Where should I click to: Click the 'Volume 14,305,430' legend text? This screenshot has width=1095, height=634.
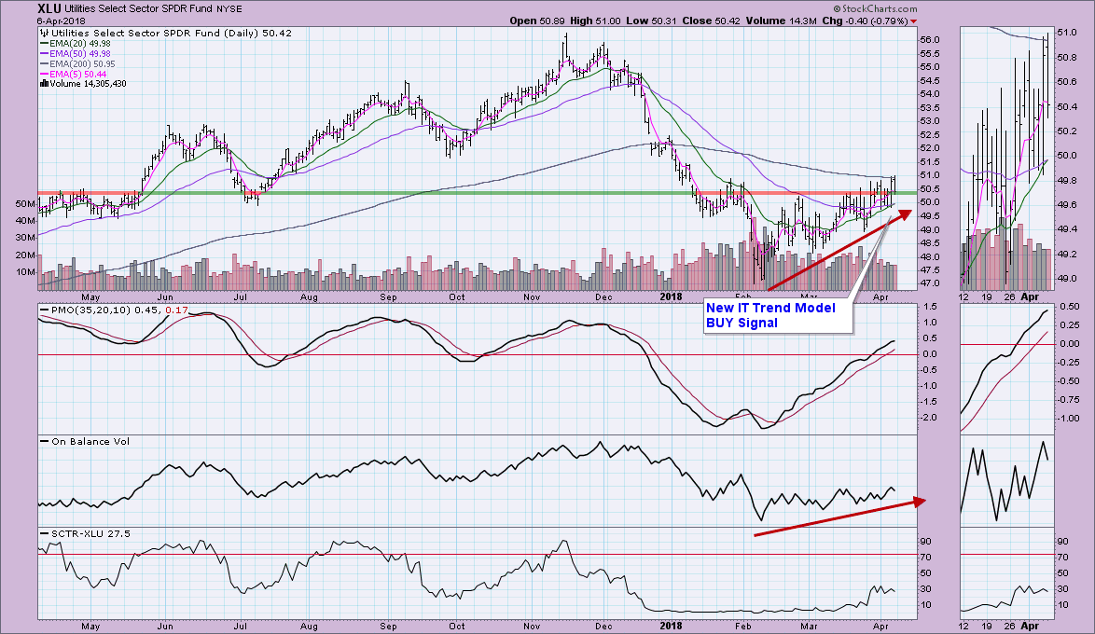tap(88, 84)
